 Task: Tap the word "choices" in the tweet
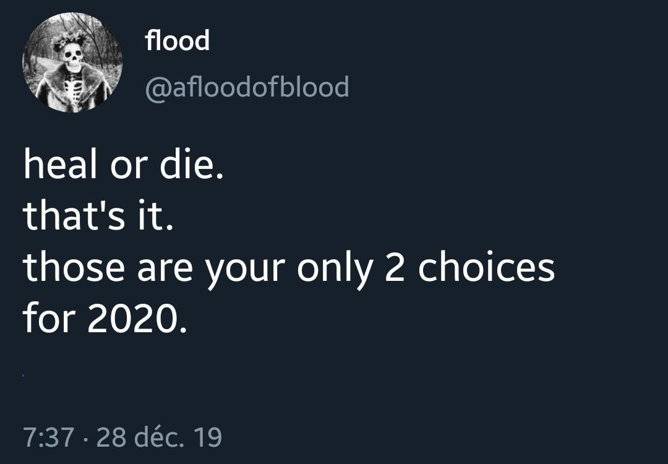[x=486, y=268]
